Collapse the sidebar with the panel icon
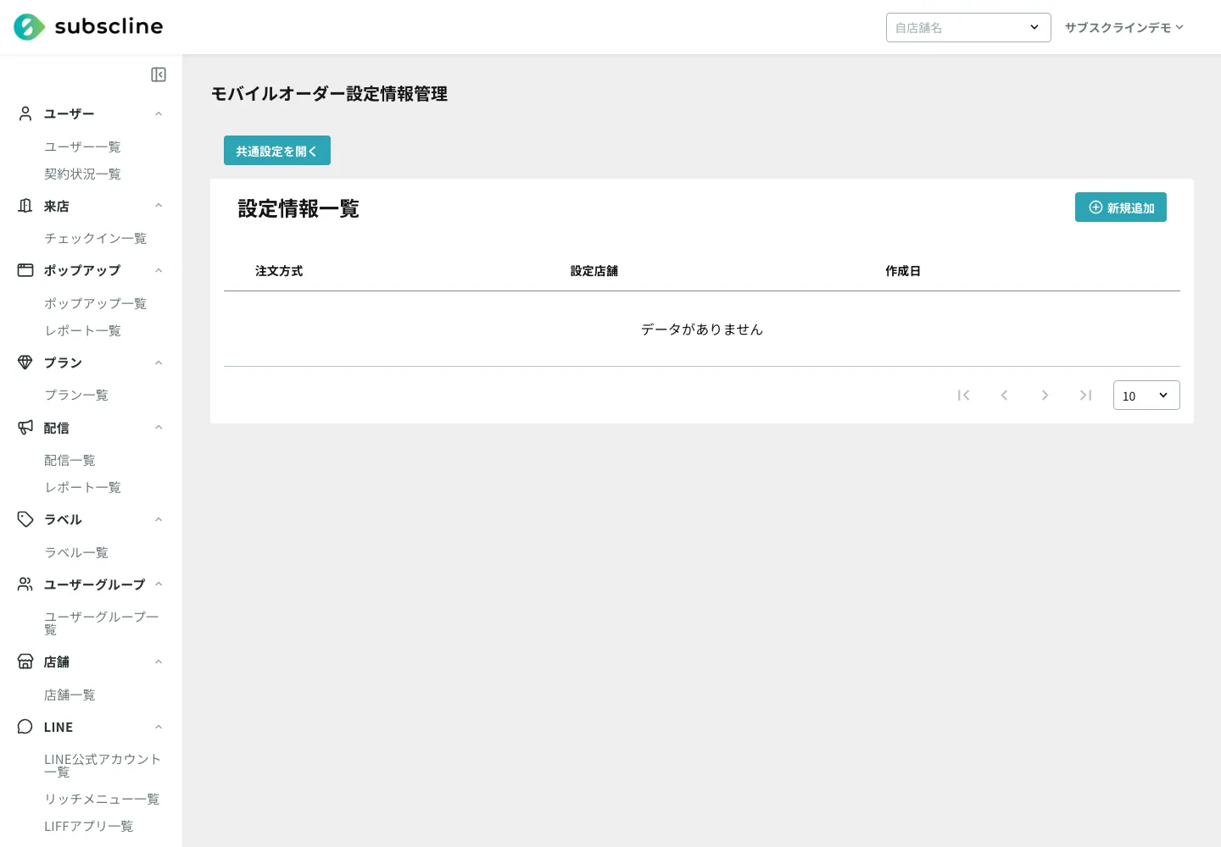This screenshot has width=1221, height=847. point(159,75)
